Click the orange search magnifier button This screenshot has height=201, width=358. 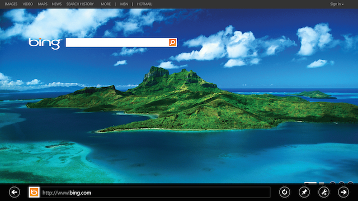pyautogui.click(x=173, y=42)
